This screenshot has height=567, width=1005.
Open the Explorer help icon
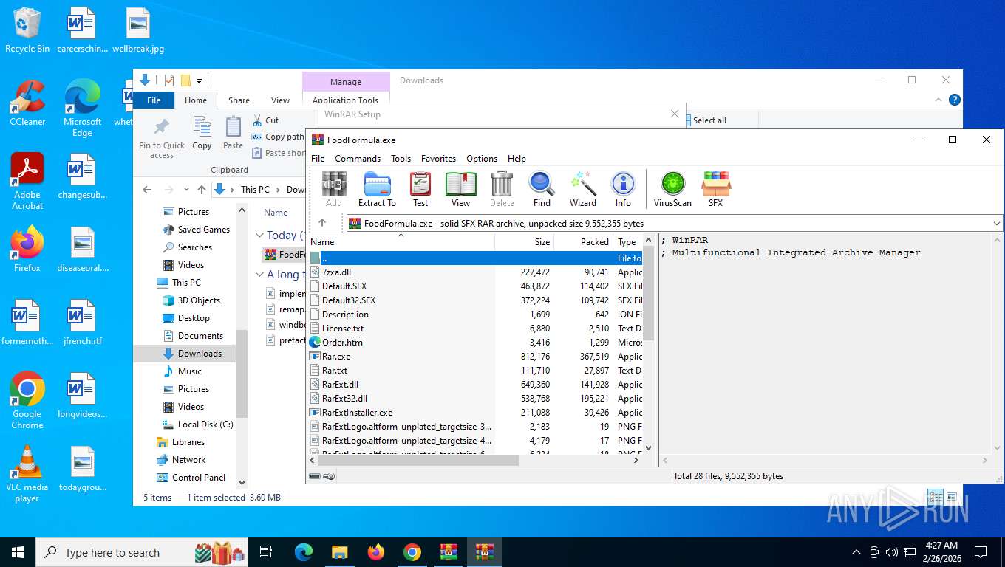955,100
